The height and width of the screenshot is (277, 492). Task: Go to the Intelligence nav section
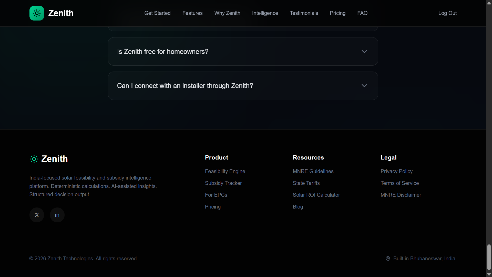click(265, 13)
